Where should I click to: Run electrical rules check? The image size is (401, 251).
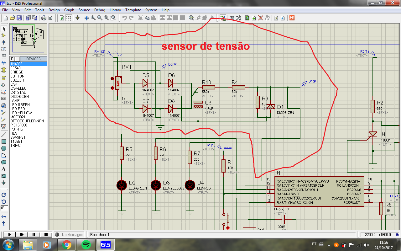[x=283, y=18]
